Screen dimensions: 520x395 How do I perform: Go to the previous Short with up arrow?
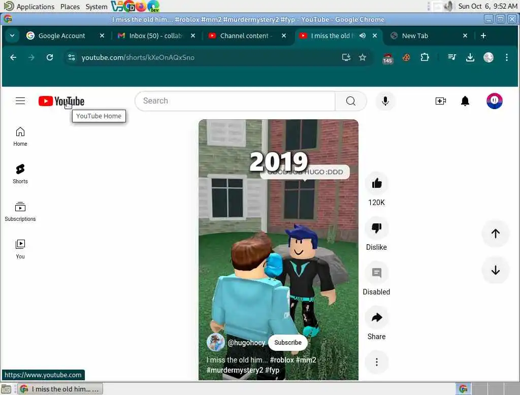[x=495, y=234]
